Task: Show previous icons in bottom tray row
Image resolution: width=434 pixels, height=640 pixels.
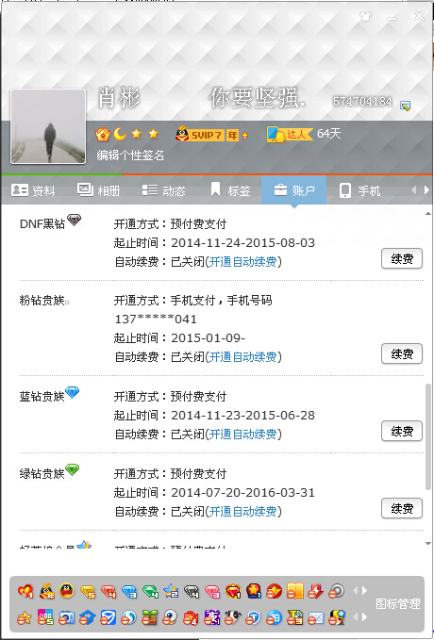Action: click(355, 617)
